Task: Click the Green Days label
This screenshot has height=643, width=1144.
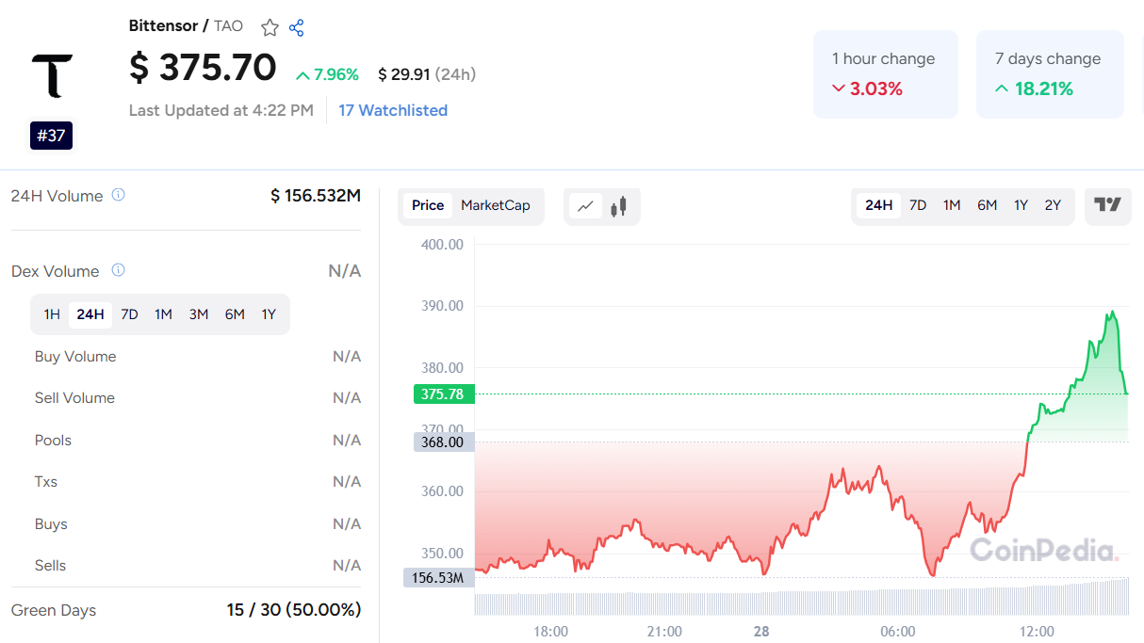Action: coord(54,611)
